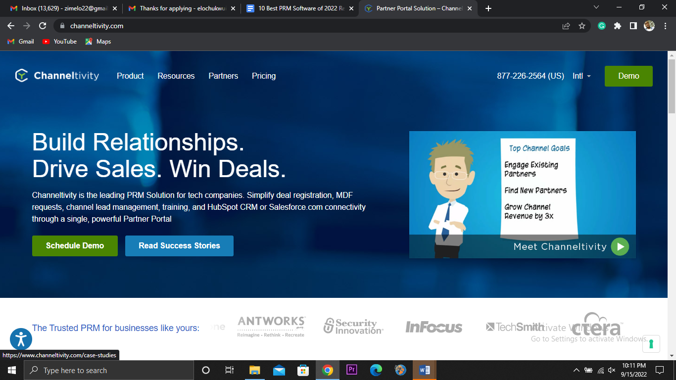Click the muted volume icon in tray
This screenshot has height=380, width=676.
pos(612,370)
